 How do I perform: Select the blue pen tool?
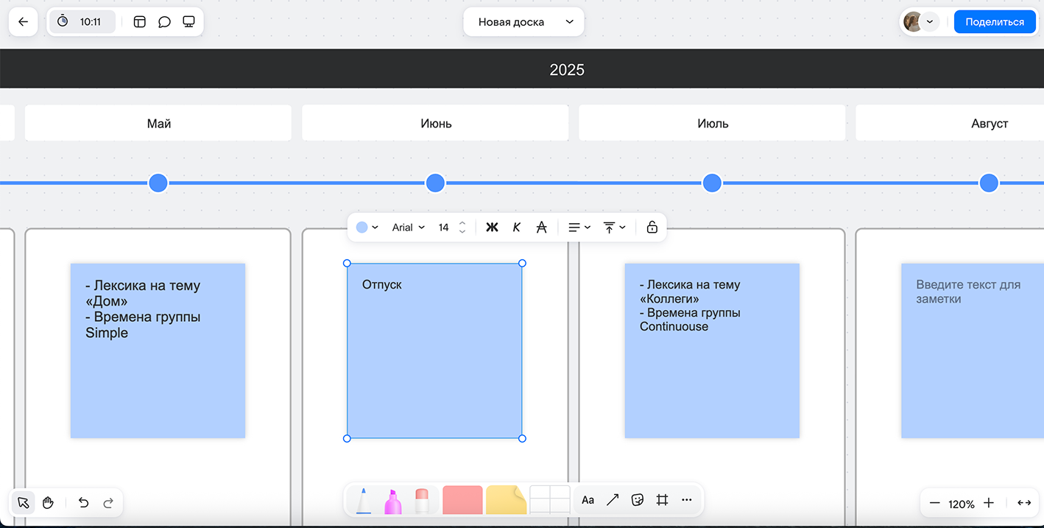(x=364, y=501)
